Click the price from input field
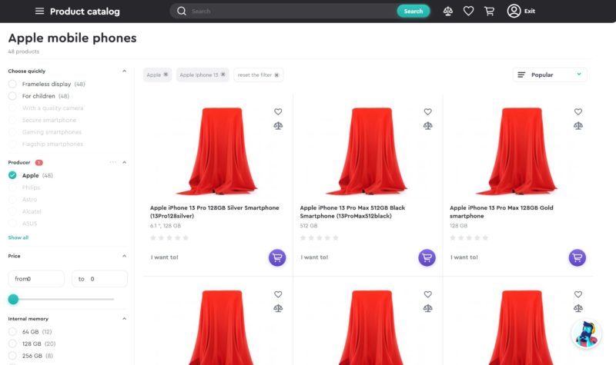The image size is (616, 365). (36, 279)
